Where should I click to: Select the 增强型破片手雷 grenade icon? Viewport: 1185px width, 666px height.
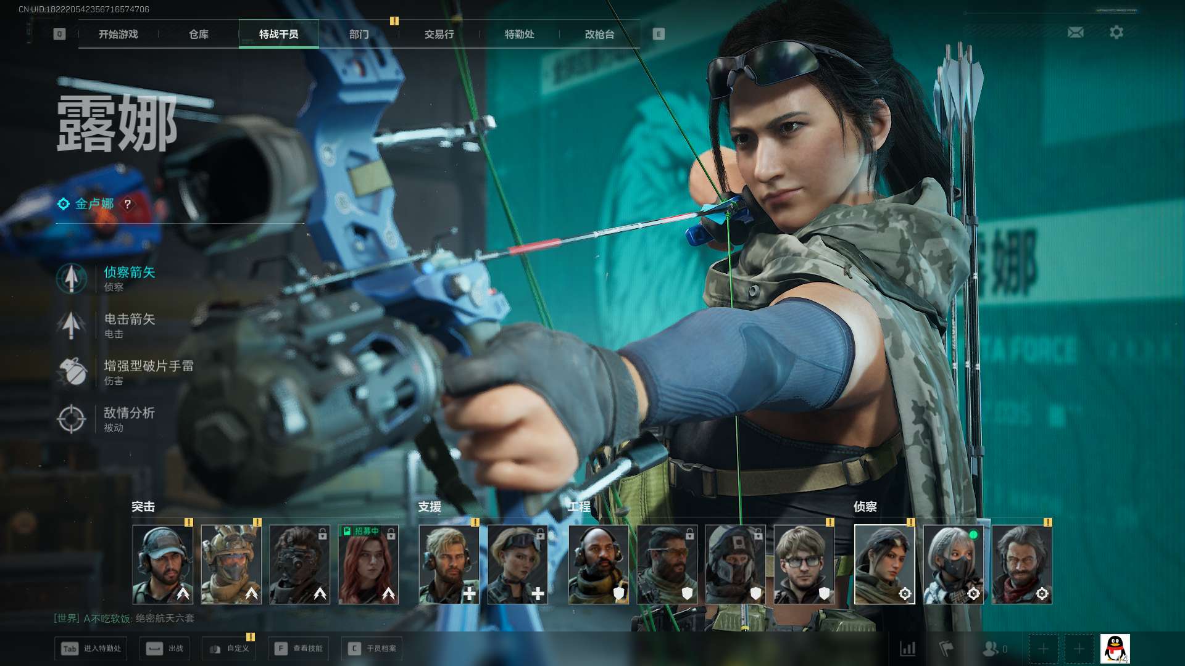coord(72,372)
